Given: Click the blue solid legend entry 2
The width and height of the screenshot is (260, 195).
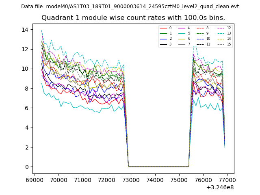Looking at the screenshot, I should pos(166,39).
